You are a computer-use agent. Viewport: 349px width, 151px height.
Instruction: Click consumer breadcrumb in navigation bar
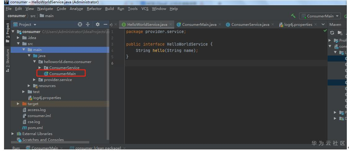(16, 16)
